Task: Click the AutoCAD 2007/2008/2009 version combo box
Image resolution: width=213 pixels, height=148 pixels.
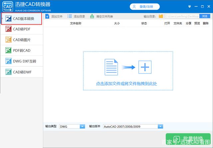Action: coord(133,126)
